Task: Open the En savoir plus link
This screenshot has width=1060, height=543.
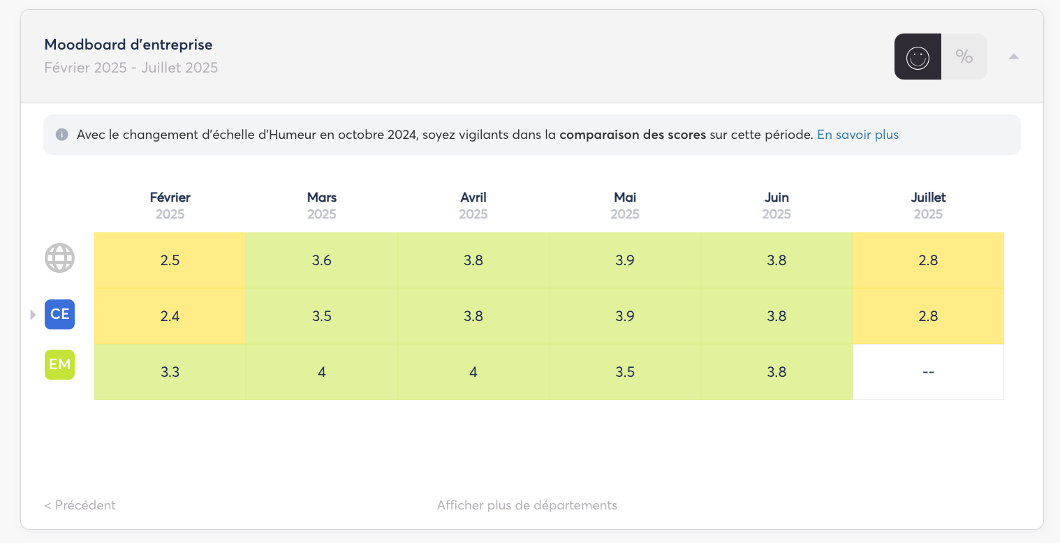Action: [x=857, y=135]
